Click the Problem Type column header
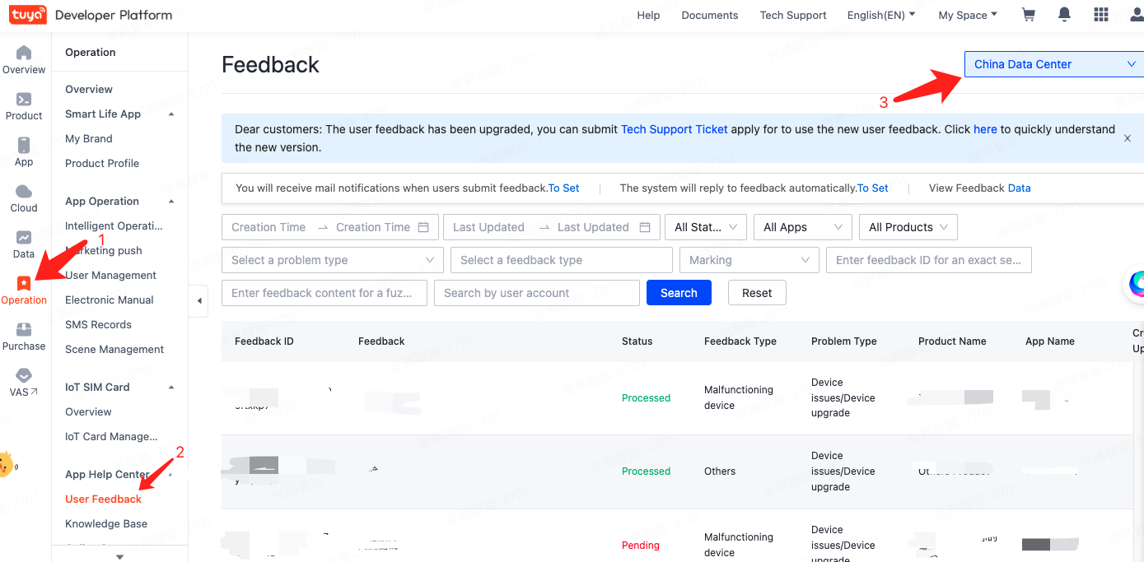The image size is (1144, 562). click(844, 341)
